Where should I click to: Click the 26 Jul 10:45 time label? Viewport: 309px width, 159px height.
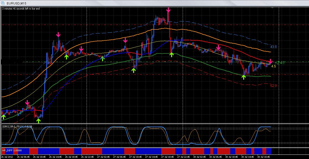click(40, 157)
